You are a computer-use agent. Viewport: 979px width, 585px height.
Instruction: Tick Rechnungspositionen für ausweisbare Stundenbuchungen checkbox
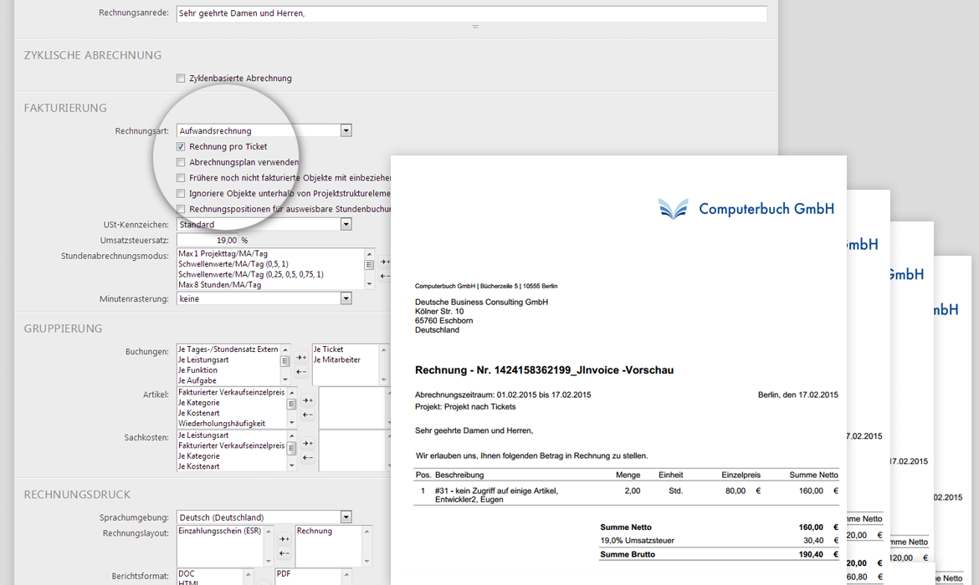pyautogui.click(x=181, y=209)
